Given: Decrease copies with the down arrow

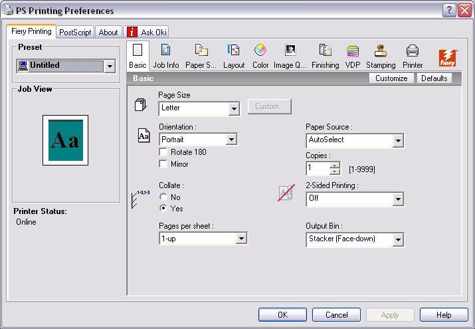Looking at the screenshot, I should (334, 171).
